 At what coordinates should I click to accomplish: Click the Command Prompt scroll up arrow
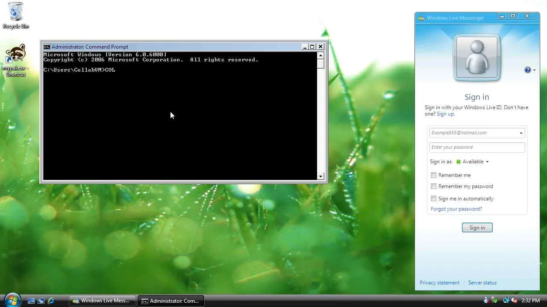pyautogui.click(x=321, y=55)
